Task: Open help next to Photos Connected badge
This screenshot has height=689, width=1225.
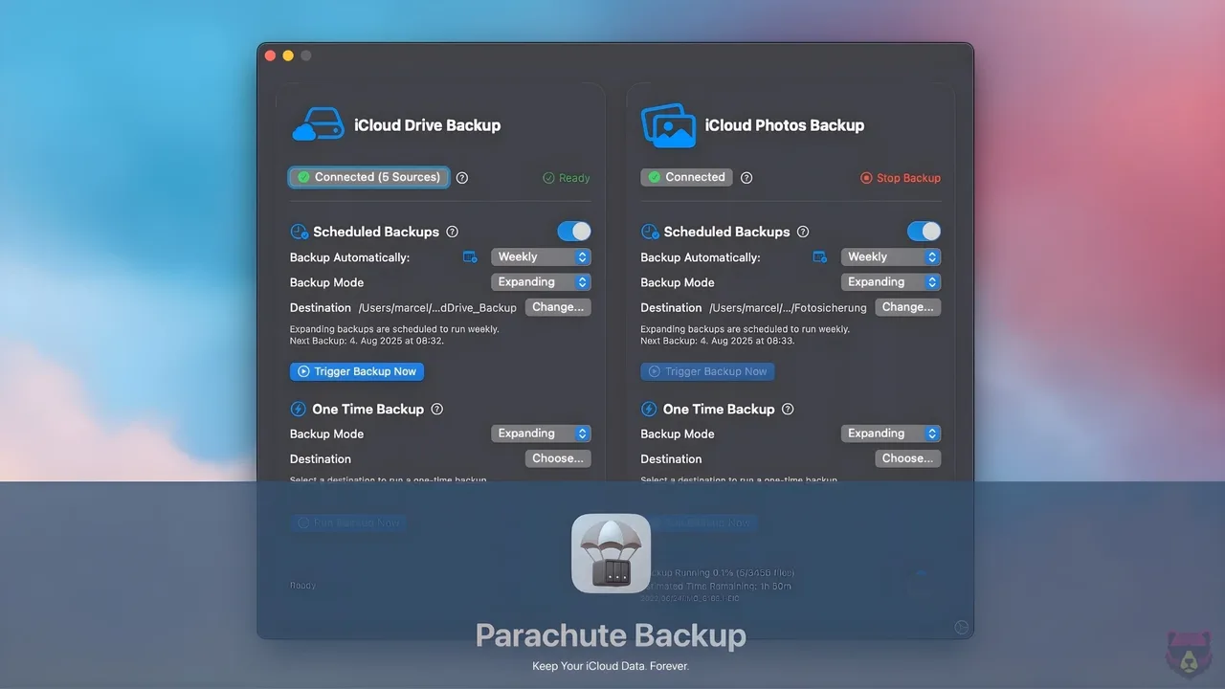Action: click(746, 177)
